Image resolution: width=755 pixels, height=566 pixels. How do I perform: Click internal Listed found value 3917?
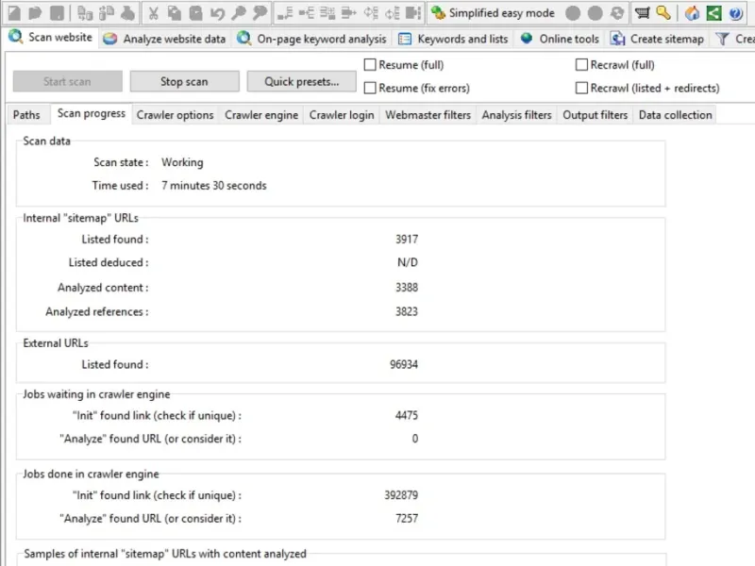pos(407,240)
